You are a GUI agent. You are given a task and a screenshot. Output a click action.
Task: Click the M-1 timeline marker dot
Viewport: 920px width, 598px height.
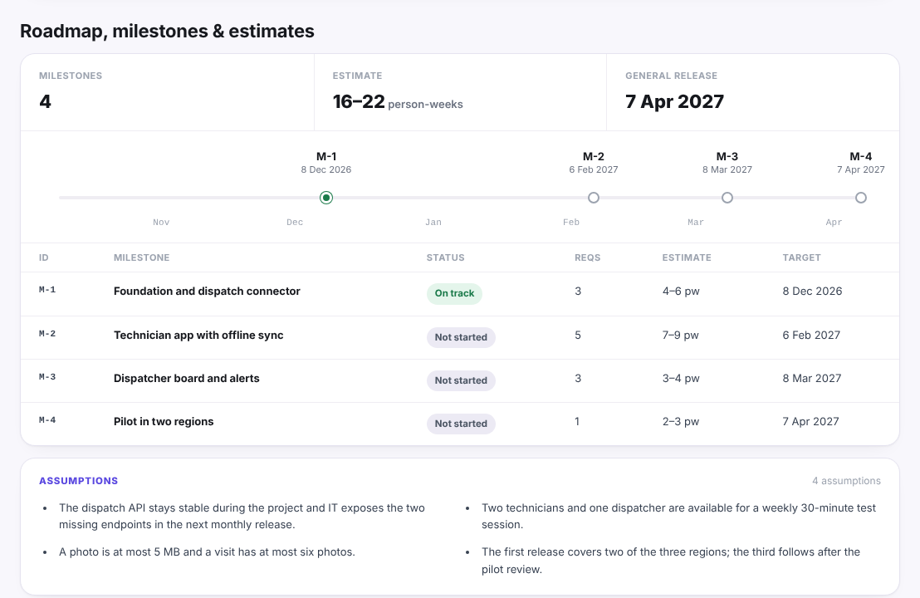point(326,198)
